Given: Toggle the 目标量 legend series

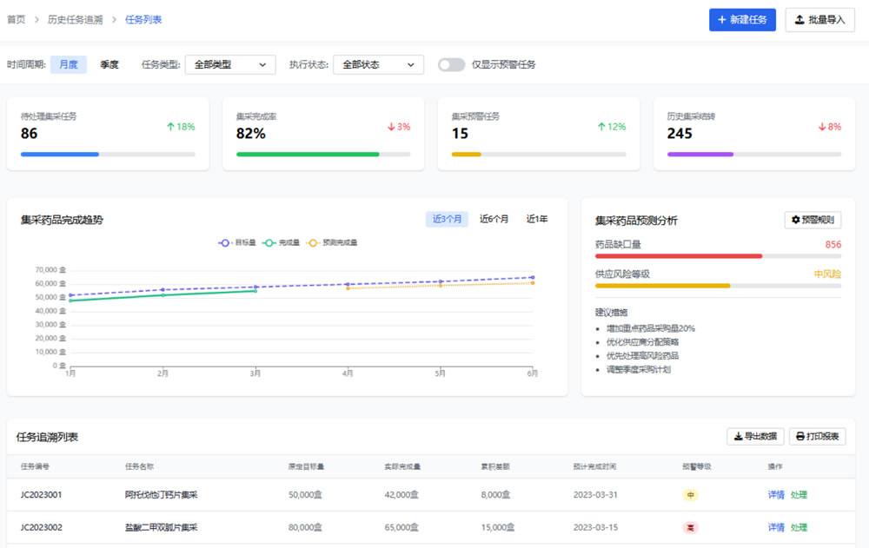Looking at the screenshot, I should (x=236, y=242).
